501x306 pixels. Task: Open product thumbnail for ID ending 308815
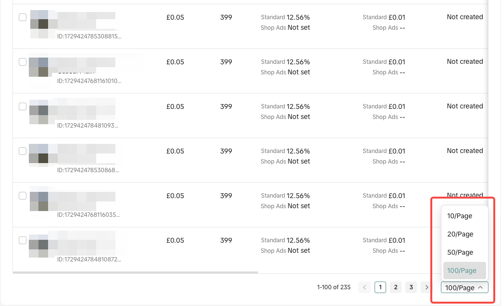coord(39,24)
